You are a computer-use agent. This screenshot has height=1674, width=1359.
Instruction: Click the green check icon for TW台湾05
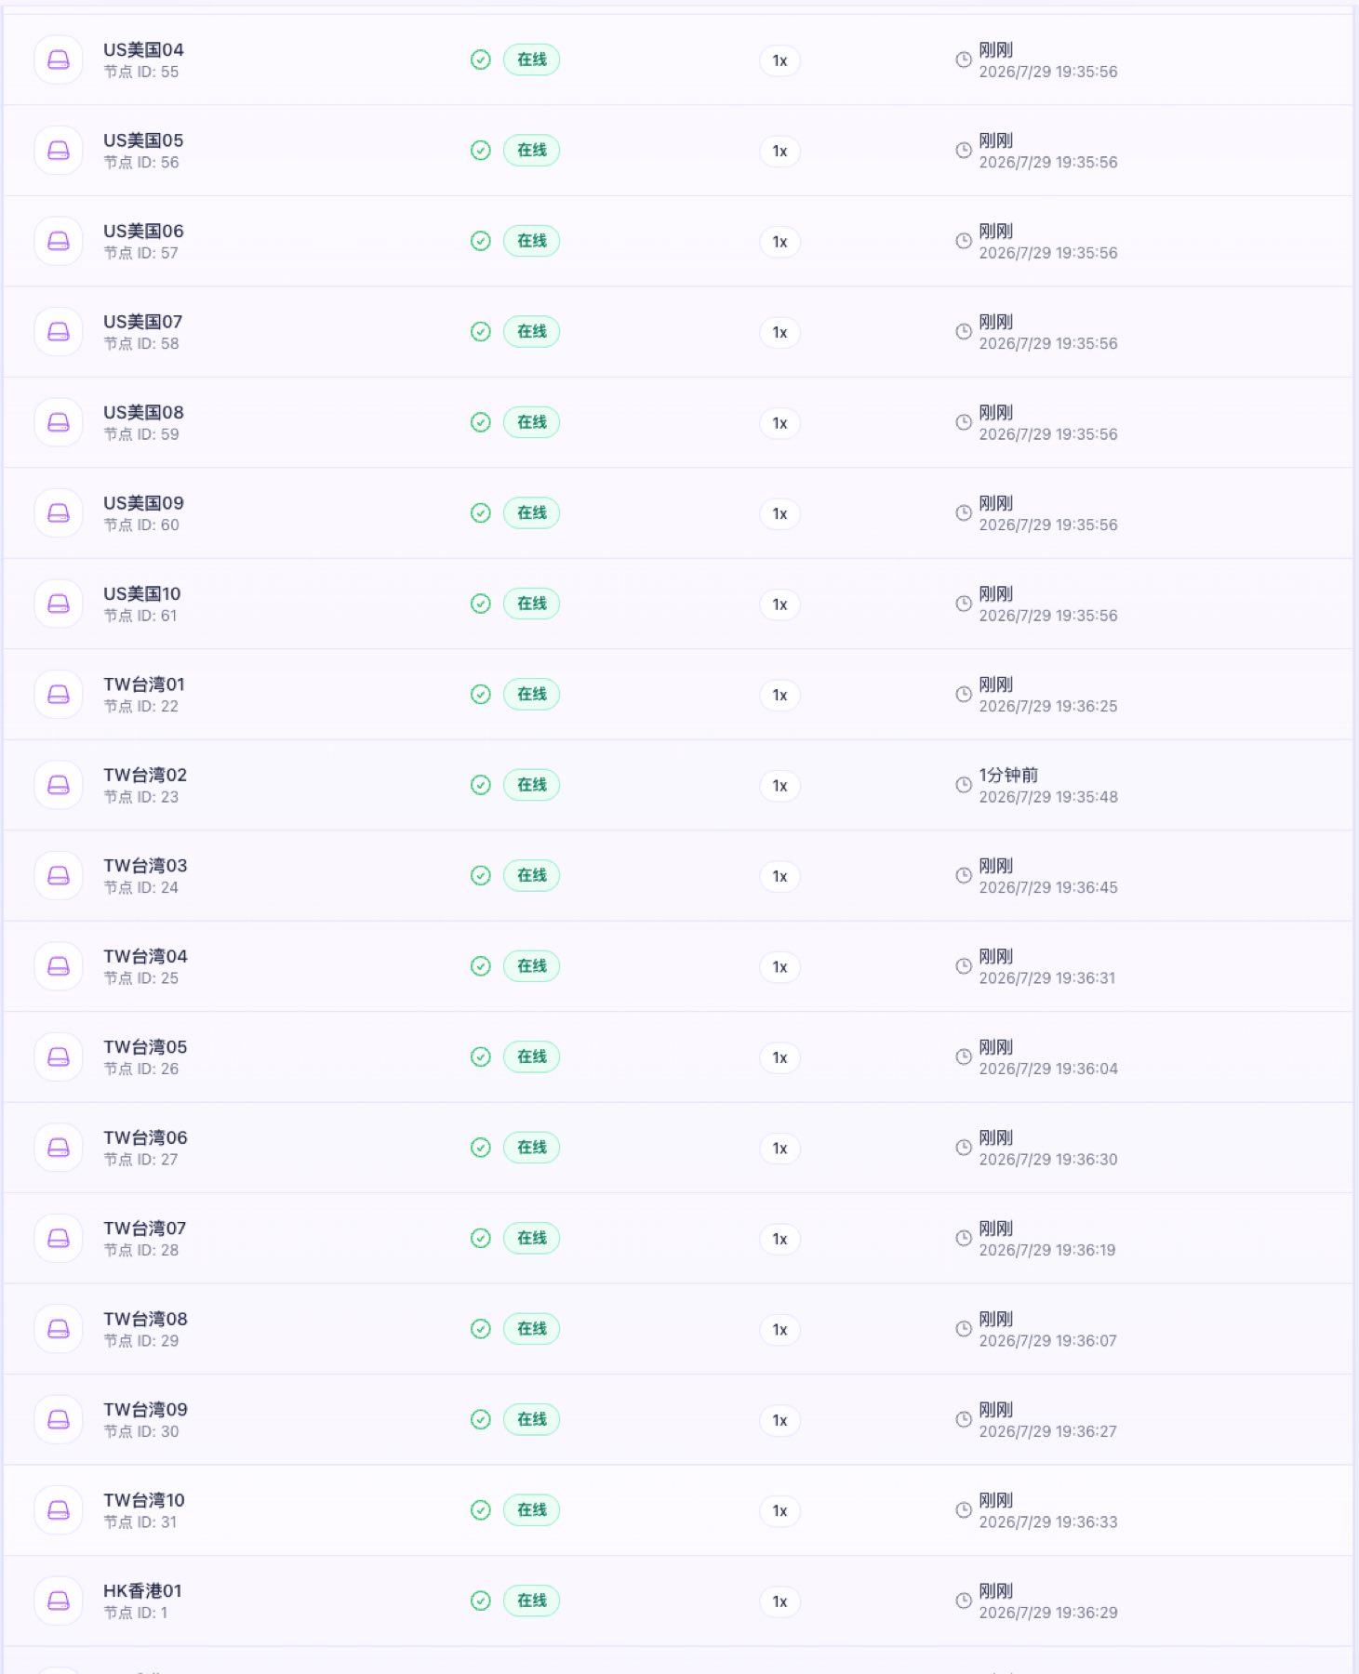pos(480,1056)
